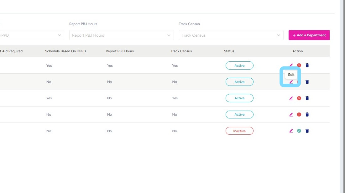345x193 pixels.
Task: Activate the Inactive department with green check
Action: pos(299,131)
